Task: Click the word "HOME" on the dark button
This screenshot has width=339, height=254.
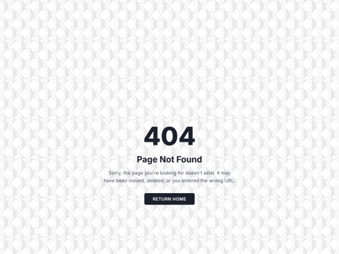Action: click(178, 199)
